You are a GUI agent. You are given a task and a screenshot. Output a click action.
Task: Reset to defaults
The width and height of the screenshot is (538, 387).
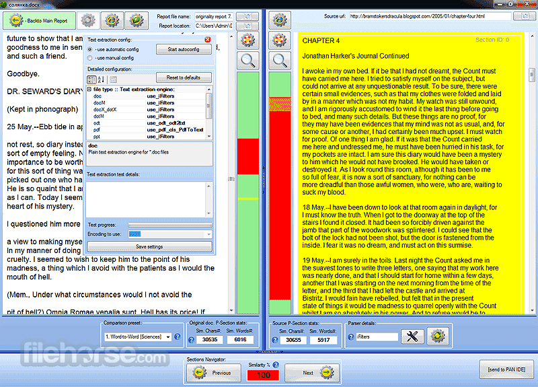[184, 77]
